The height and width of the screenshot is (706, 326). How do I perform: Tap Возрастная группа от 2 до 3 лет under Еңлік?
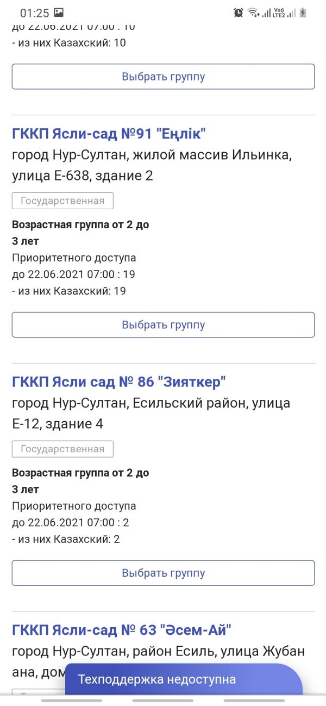(x=80, y=233)
